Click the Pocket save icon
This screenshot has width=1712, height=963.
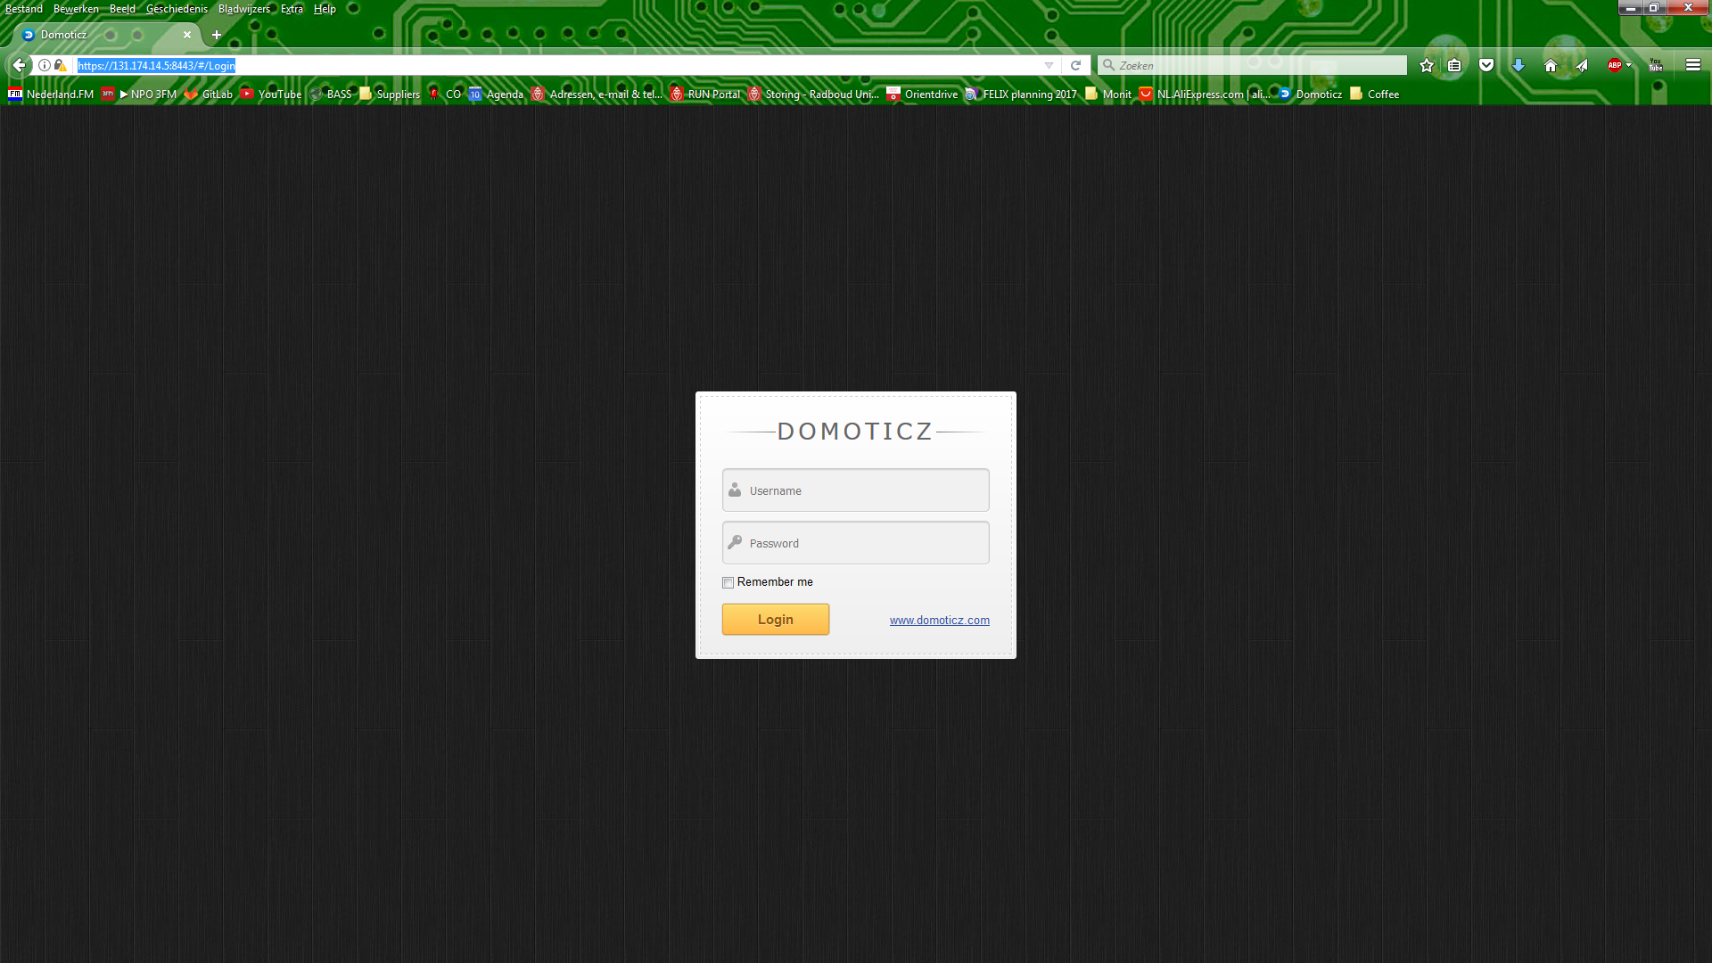(1486, 65)
